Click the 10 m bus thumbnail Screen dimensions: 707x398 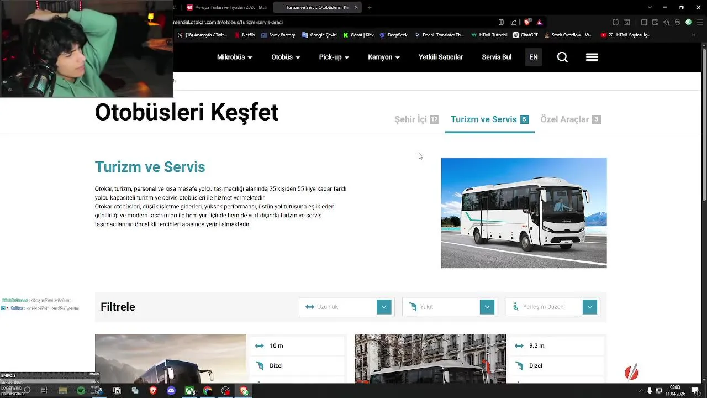[x=171, y=358]
